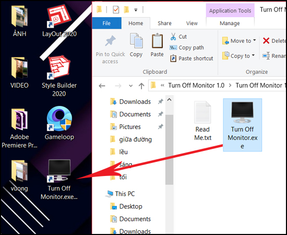The image size is (287, 235).
Task: Click Properties checkmark in Quick Access Toolbar
Action: pos(116,9)
